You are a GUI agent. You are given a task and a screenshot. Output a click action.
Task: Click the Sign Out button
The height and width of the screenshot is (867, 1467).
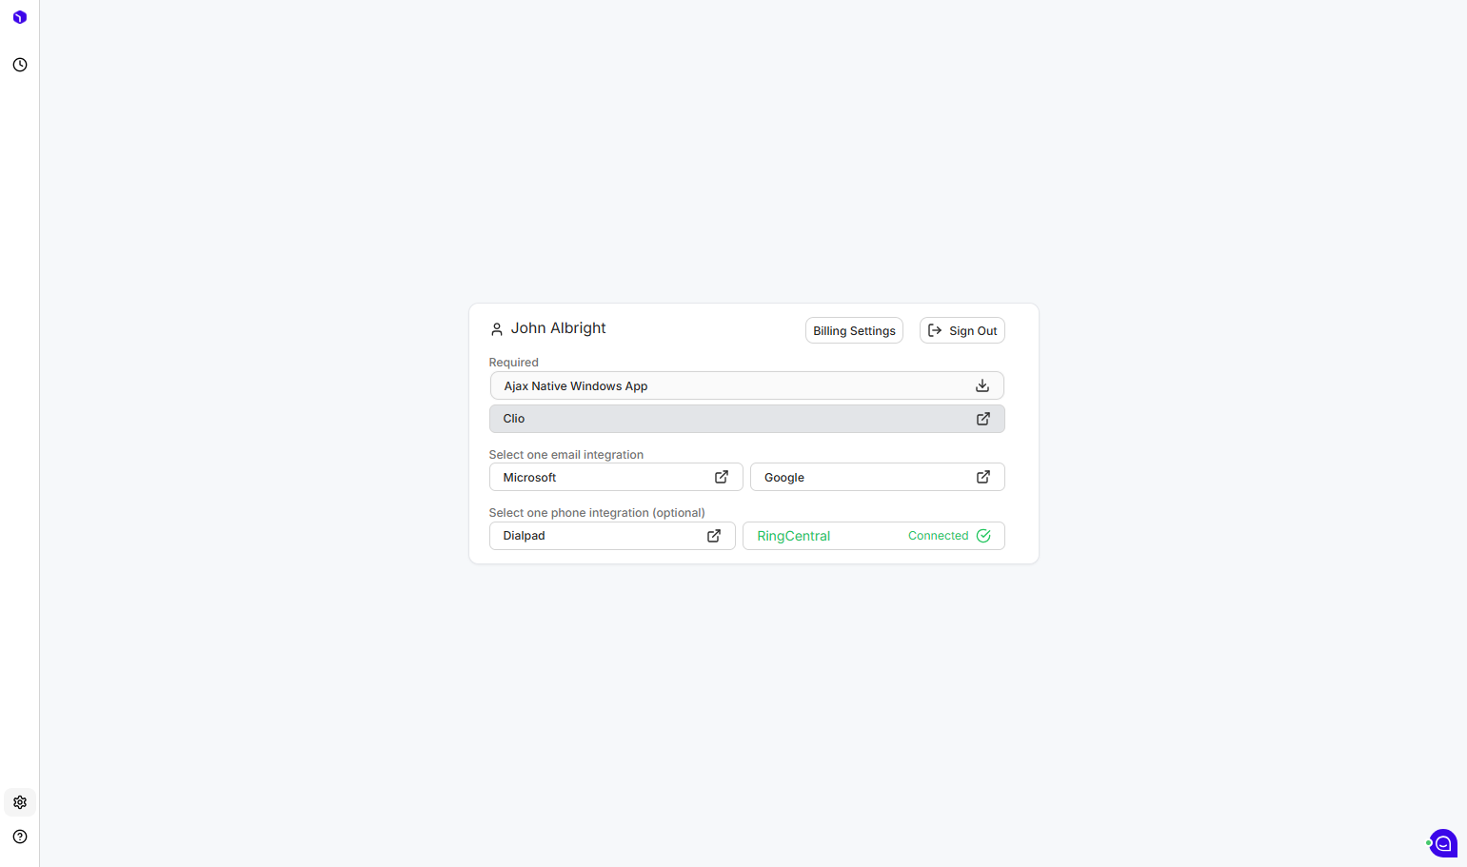tap(962, 330)
